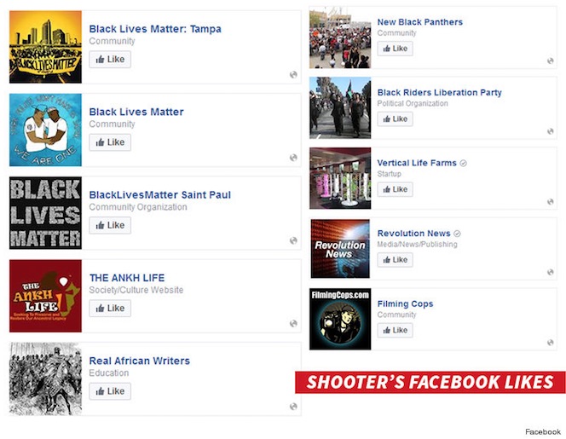Click globe icon in New Black Panthers card
Screen dimensions: 566x439
tap(550, 61)
